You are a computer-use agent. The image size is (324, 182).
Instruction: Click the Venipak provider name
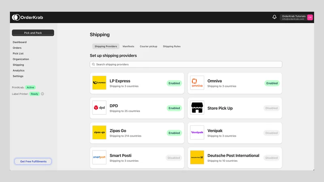(215, 131)
